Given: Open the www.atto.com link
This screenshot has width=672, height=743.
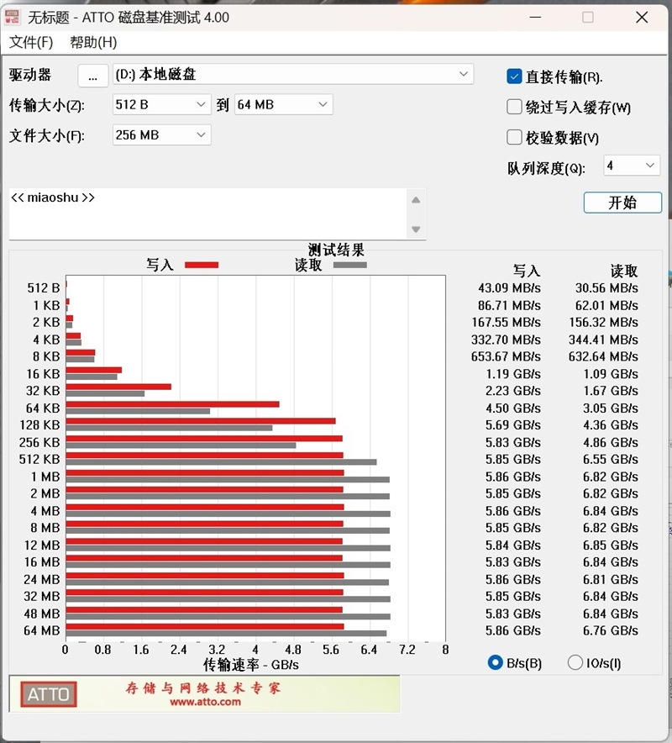Looking at the screenshot, I should pyautogui.click(x=205, y=703).
